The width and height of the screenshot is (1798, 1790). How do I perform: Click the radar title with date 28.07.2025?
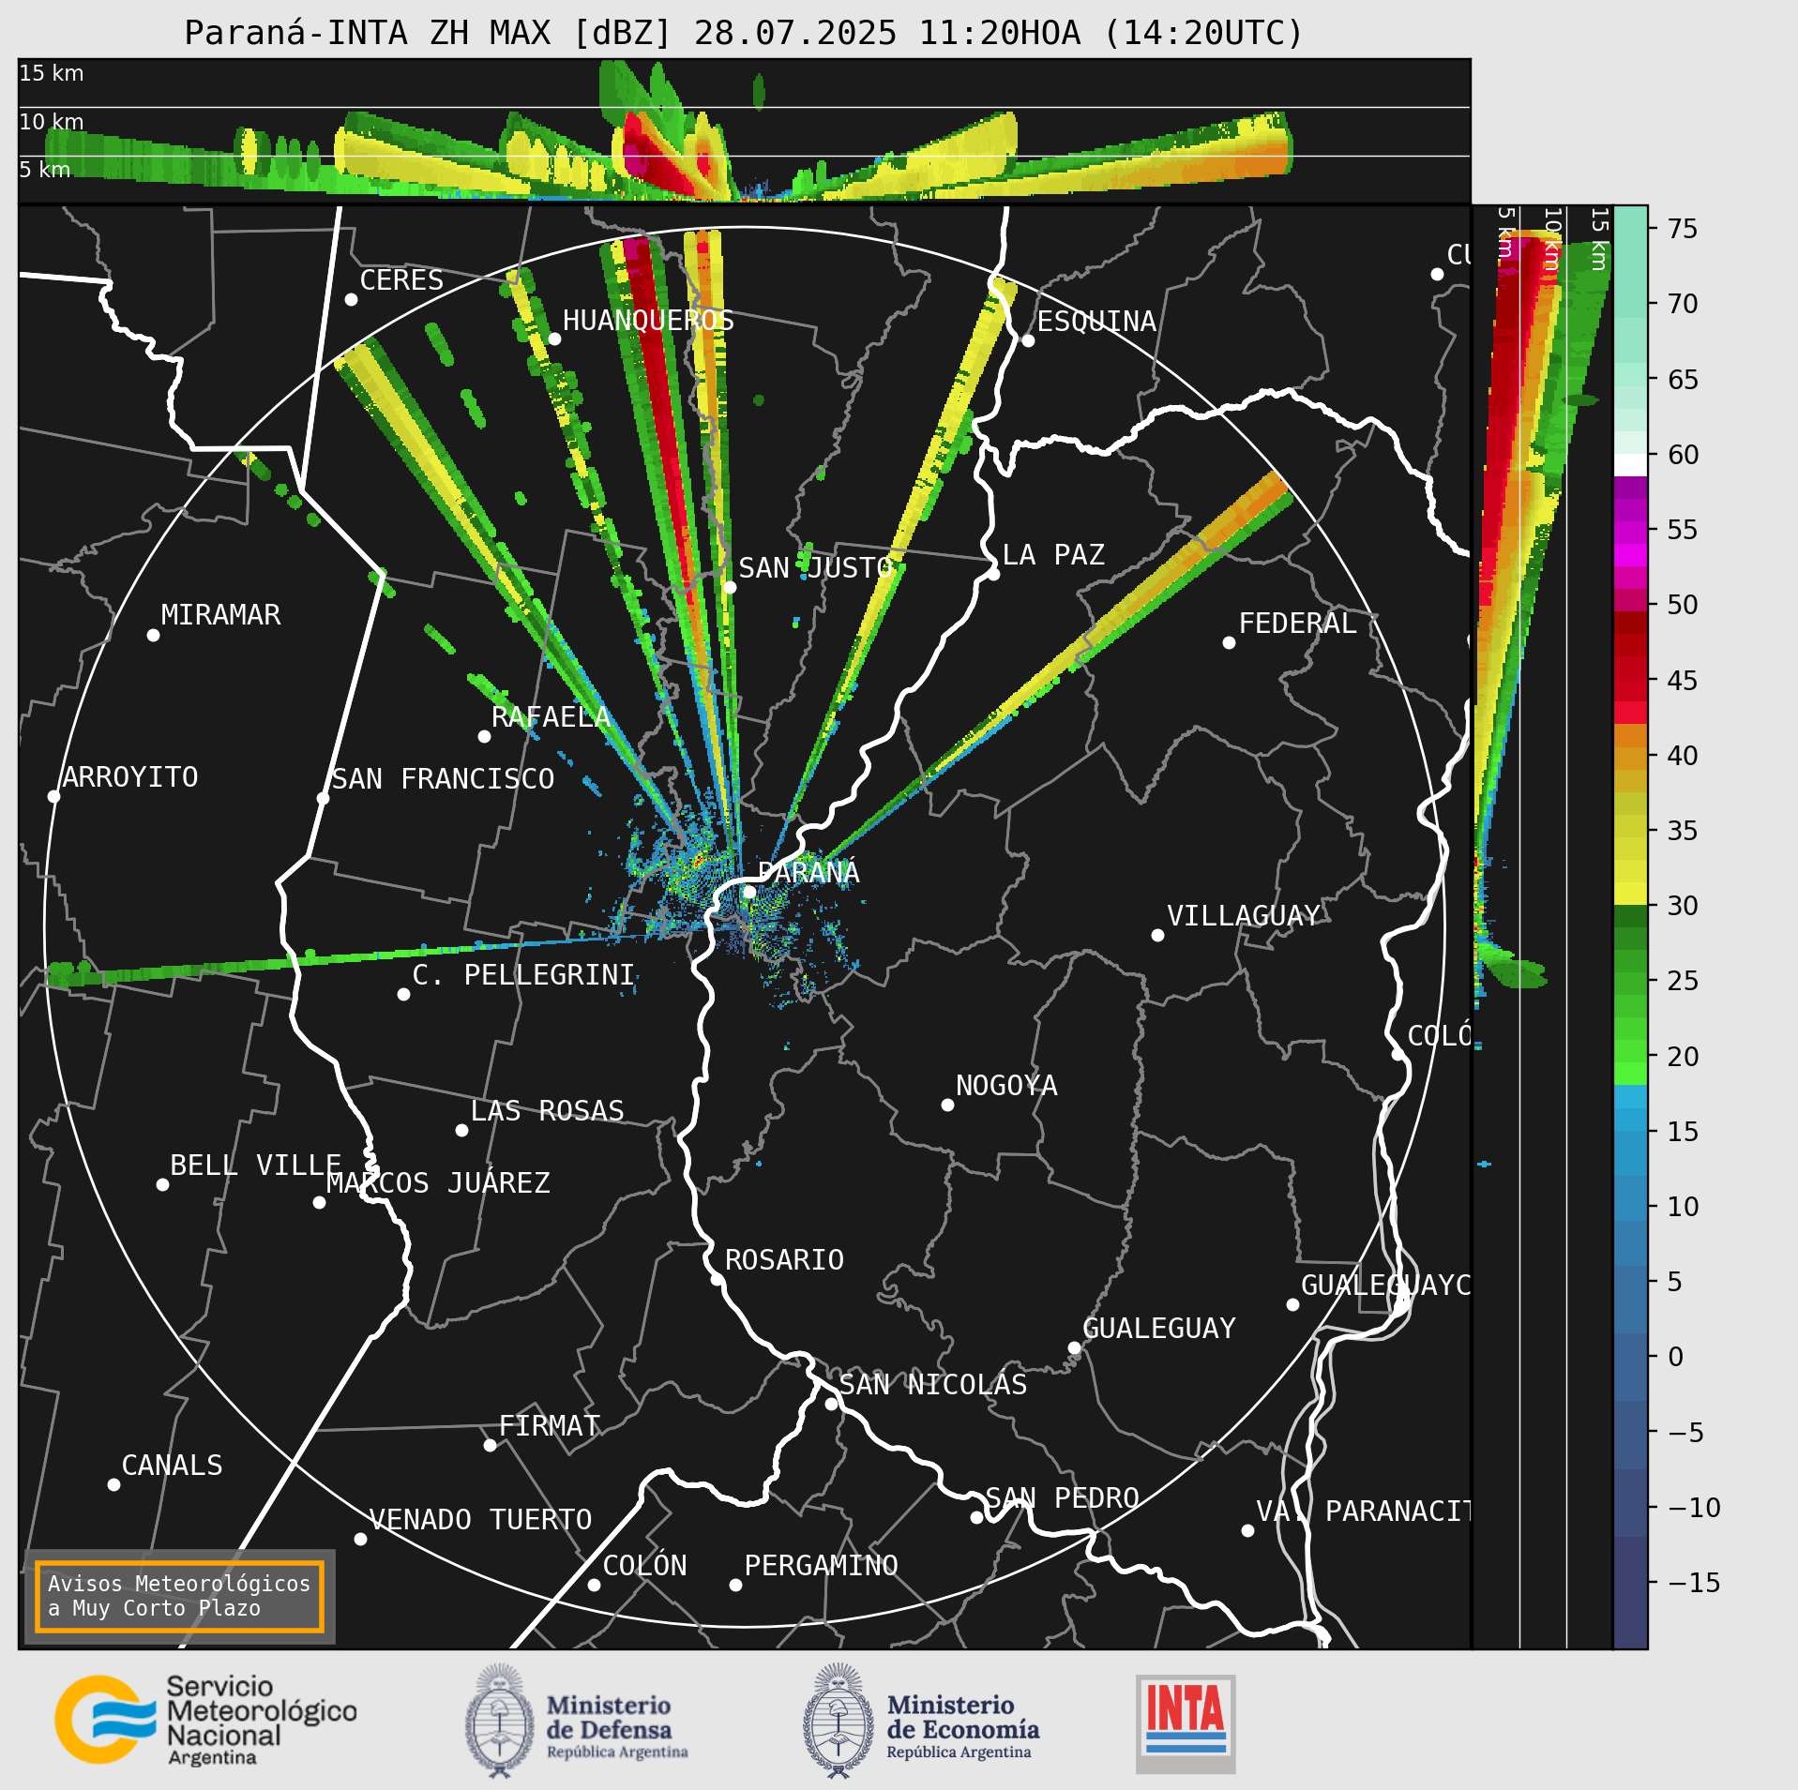[x=744, y=33]
